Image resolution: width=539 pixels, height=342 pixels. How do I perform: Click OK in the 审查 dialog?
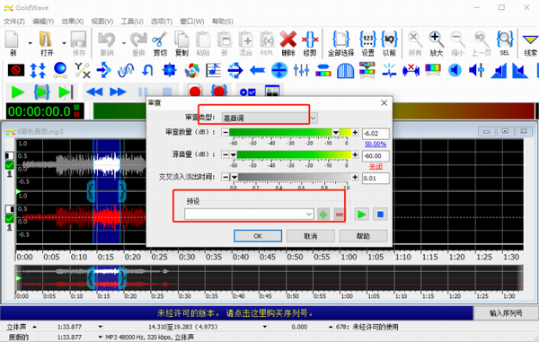point(258,236)
